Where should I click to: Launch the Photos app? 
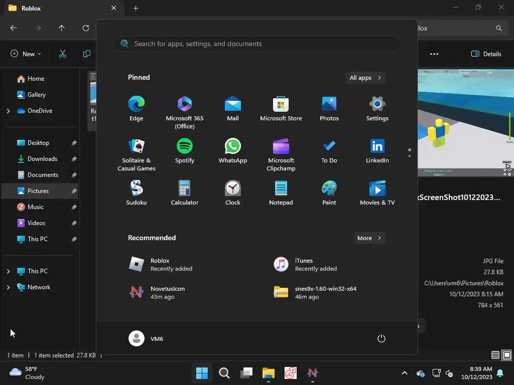[x=329, y=109]
